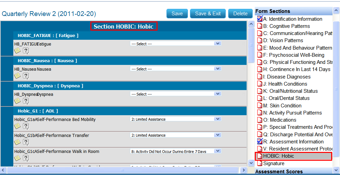Open the note icon under HB_Dyspnea Dyspnea

[x=17, y=101]
